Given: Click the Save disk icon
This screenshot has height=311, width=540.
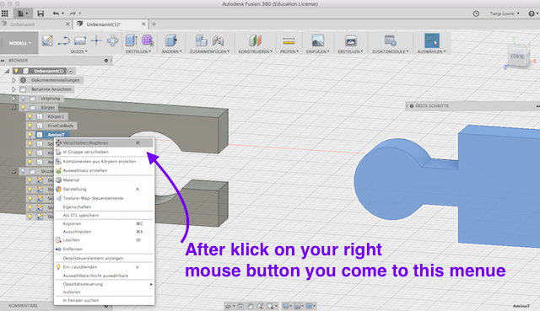Looking at the screenshot, I should [x=40, y=13].
